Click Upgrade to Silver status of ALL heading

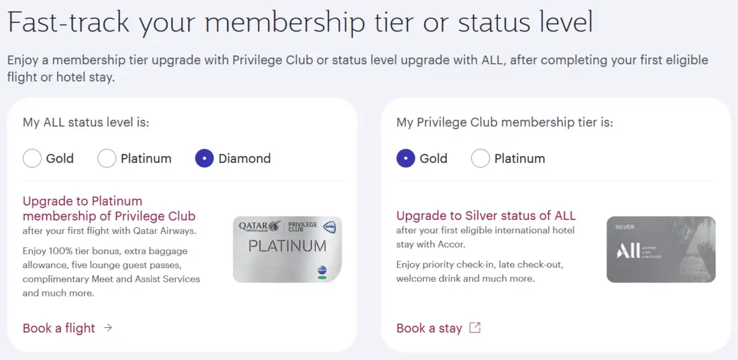pyautogui.click(x=486, y=216)
